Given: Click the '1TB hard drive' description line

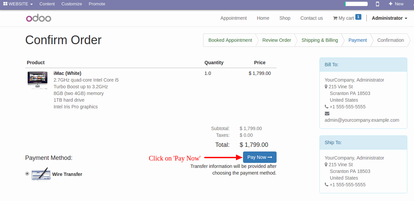Looking at the screenshot, I should click(69, 100).
